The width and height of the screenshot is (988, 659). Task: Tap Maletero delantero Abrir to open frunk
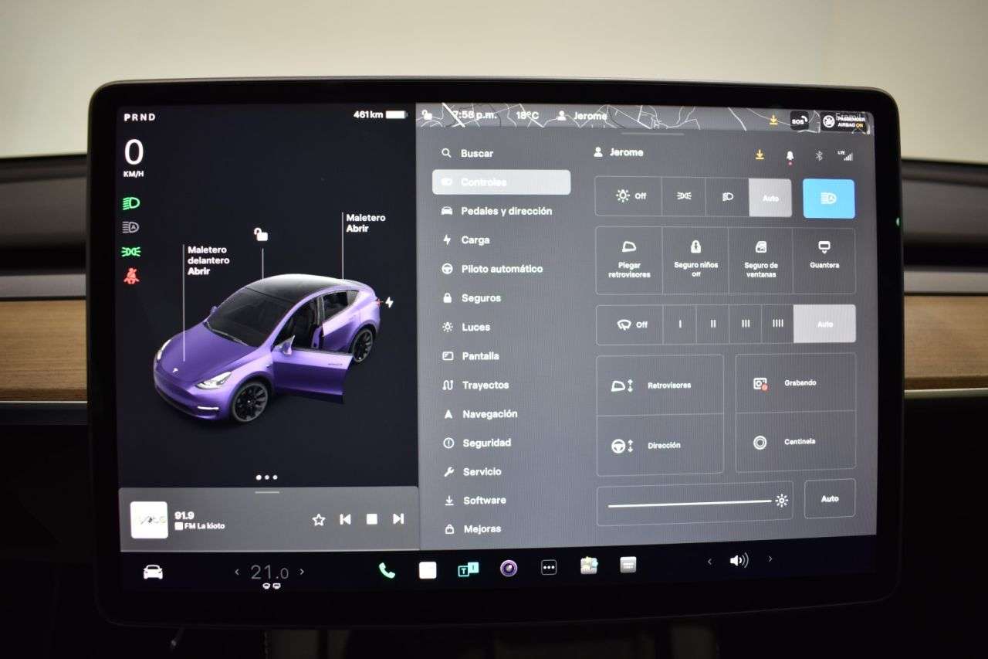tap(207, 260)
